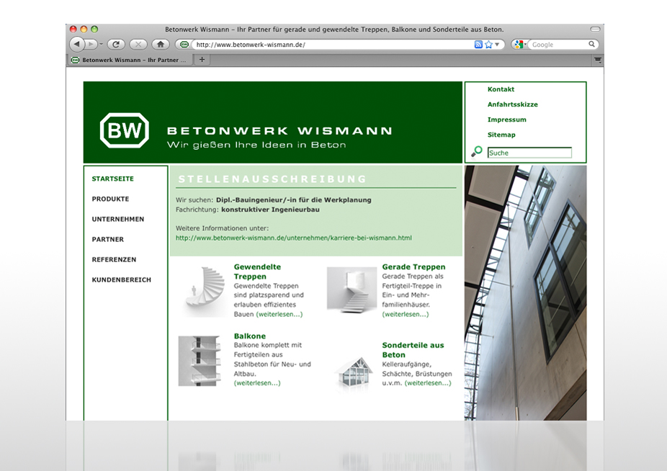Screen dimensions: 667x471
Task: Click the RSS feed icon in the address bar
Action: pos(478,45)
